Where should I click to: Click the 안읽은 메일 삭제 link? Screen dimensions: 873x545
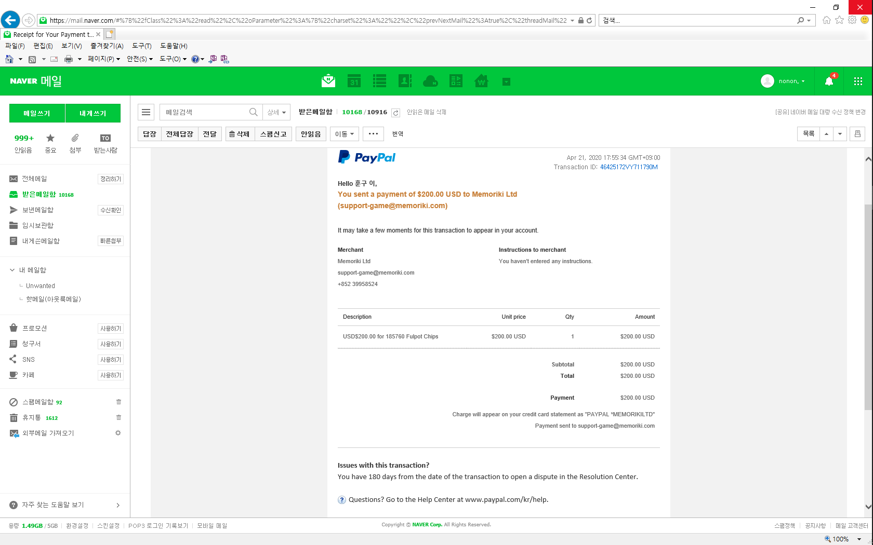pos(427,112)
